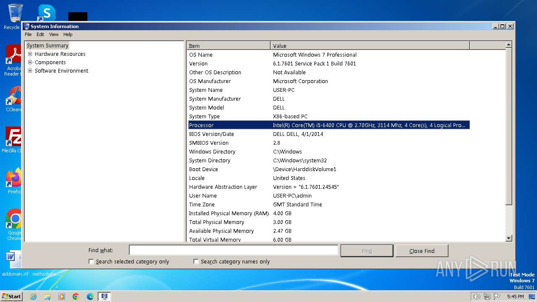Check Search category names only
This screenshot has width=537, height=302.
(x=196, y=261)
